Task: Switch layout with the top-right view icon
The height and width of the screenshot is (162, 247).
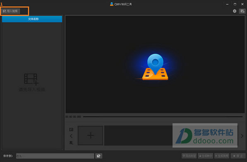Action: [x=242, y=11]
